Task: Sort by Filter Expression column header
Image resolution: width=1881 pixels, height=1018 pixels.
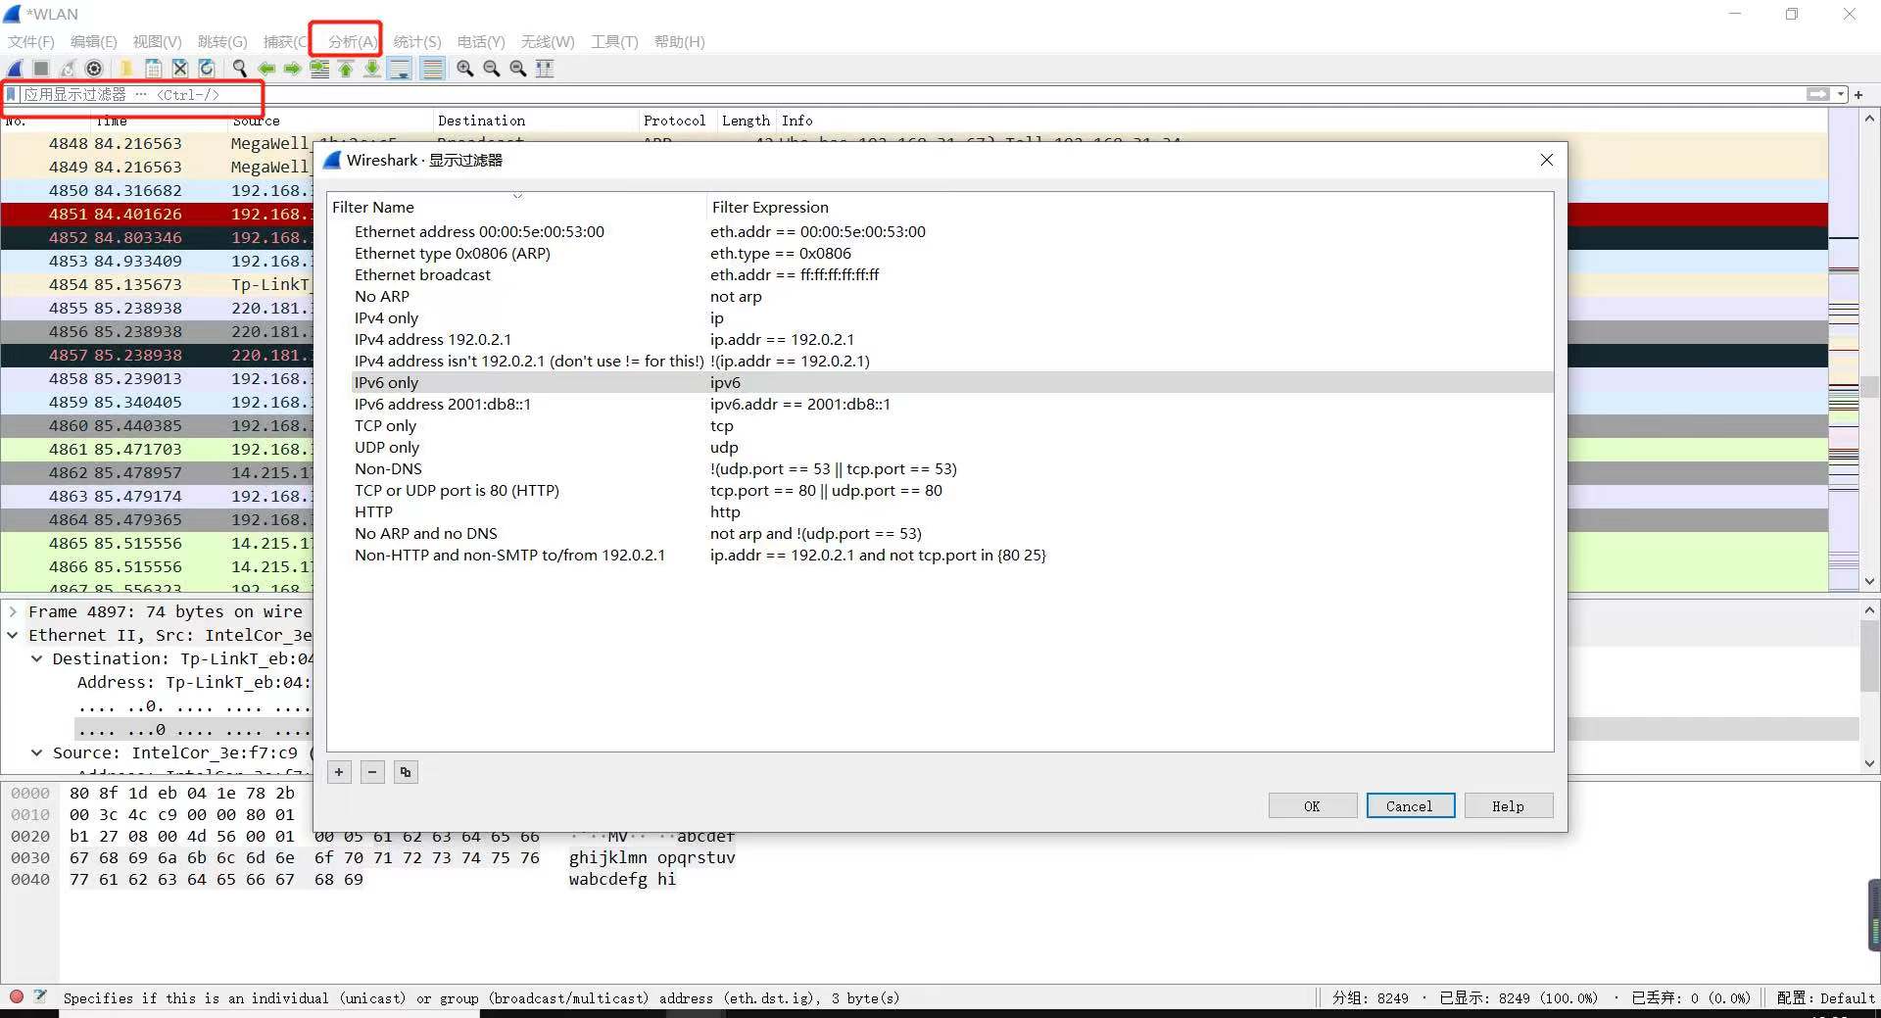Action: coord(1130,207)
